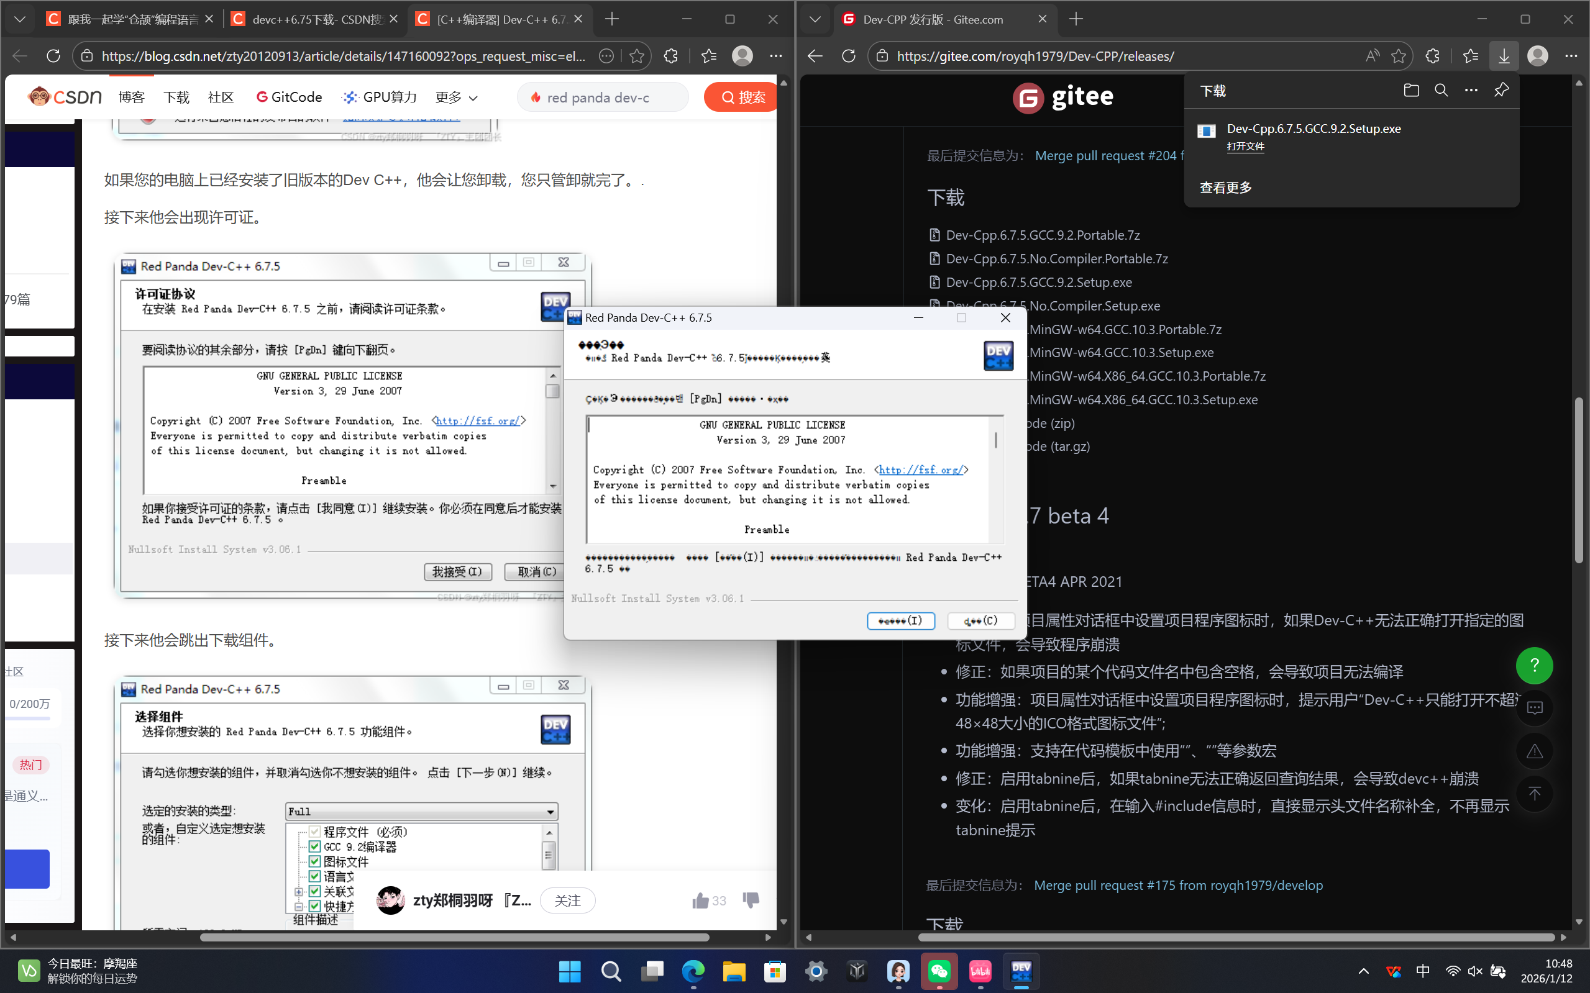Toggle the 图标文件 component checkbox
The image size is (1590, 993).
coord(314,861)
